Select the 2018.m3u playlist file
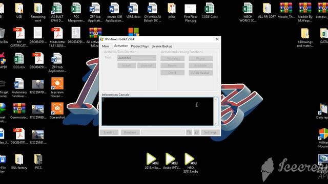 click(x=152, y=159)
